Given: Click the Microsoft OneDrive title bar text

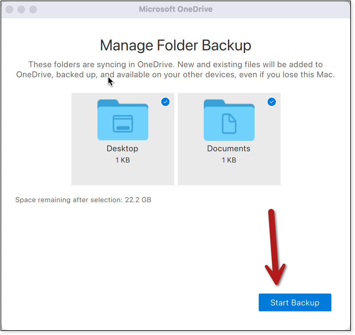Looking at the screenshot, I should [176, 9].
